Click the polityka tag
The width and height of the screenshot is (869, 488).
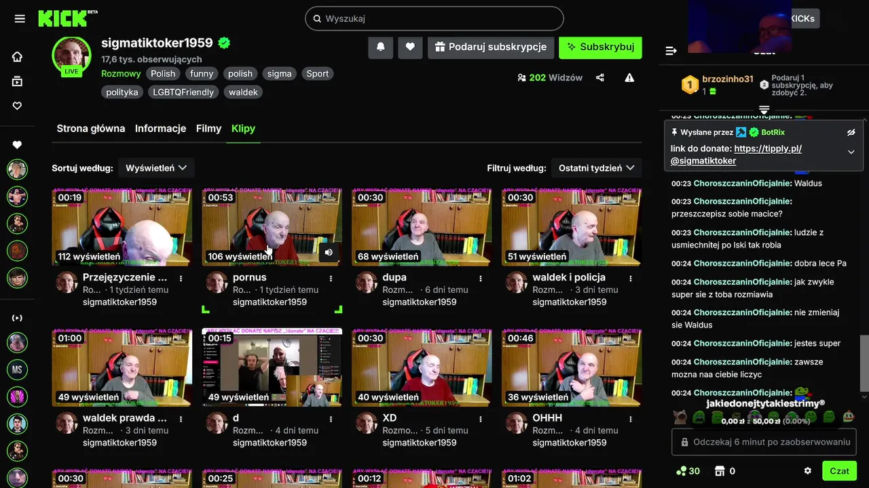pos(122,92)
